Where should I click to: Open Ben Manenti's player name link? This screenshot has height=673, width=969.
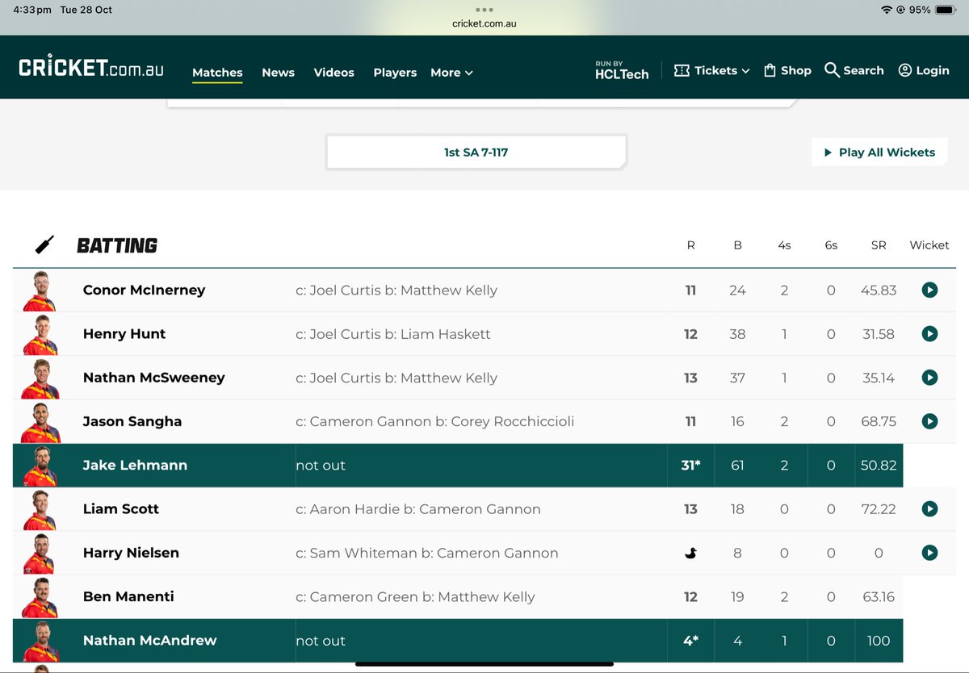pyautogui.click(x=128, y=596)
